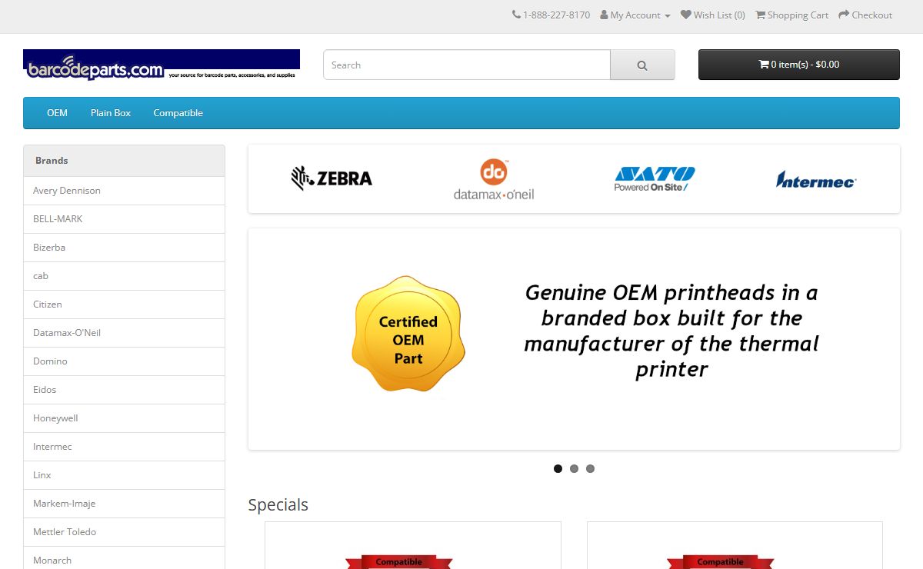Click the cart icon beside Shopping Cart
Viewport: 923px width, 569px height.
[761, 15]
